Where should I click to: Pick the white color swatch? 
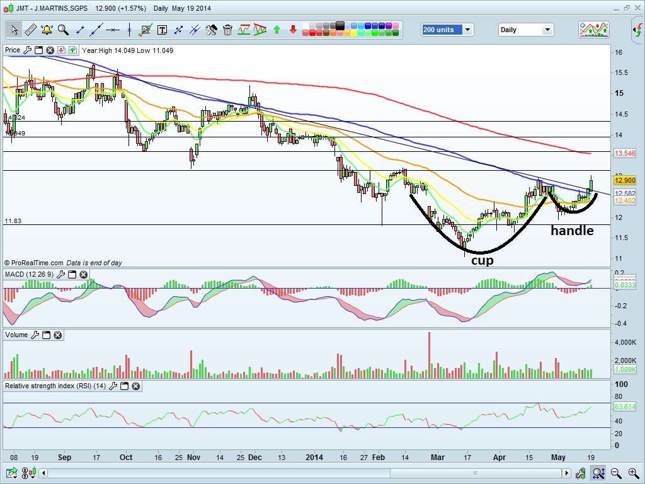click(x=305, y=26)
